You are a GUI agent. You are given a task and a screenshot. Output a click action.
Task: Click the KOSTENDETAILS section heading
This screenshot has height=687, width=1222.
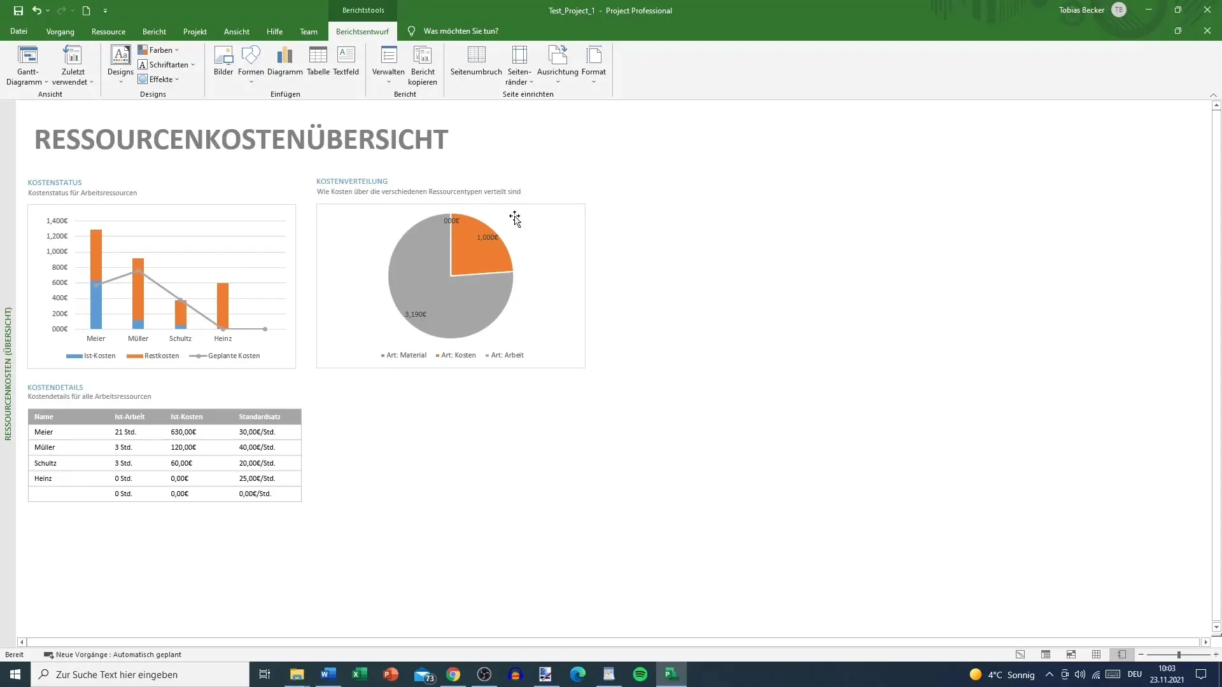[x=55, y=387]
